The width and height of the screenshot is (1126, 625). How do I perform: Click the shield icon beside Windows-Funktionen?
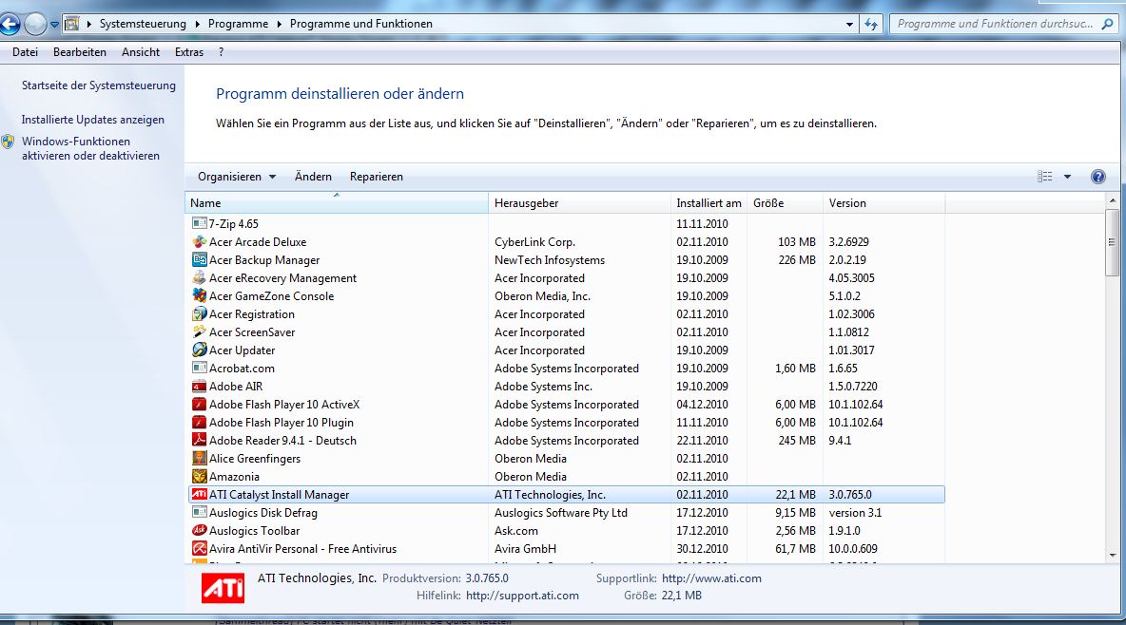(8, 142)
